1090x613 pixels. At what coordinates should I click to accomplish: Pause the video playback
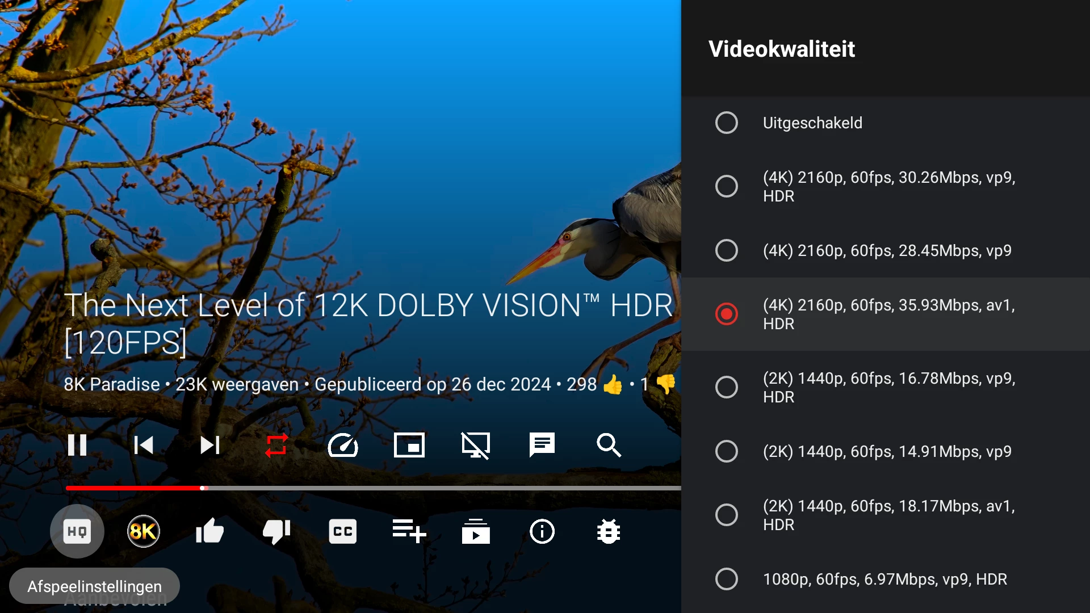point(77,446)
